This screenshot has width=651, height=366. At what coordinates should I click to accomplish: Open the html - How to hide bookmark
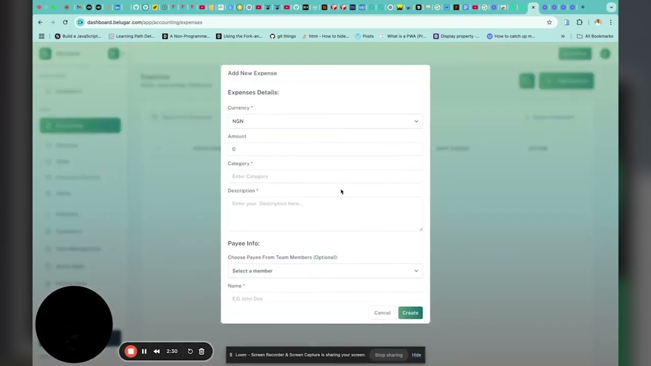coord(325,36)
